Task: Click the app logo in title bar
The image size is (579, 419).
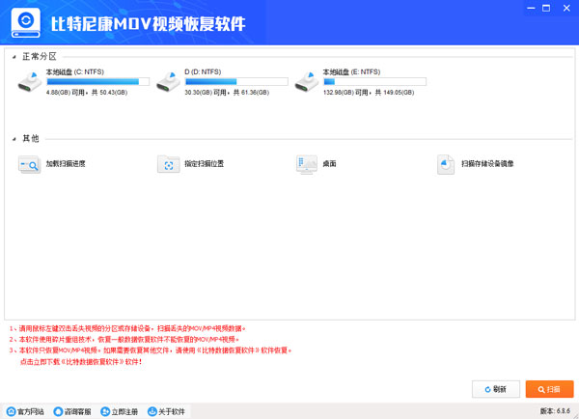Action: 25,22
